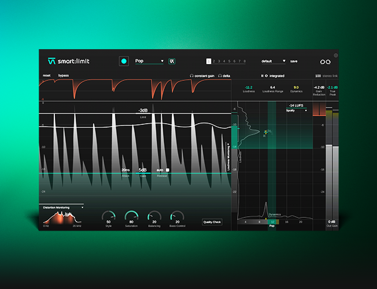Click the -2.1 dB True Peak readout

coord(332,87)
